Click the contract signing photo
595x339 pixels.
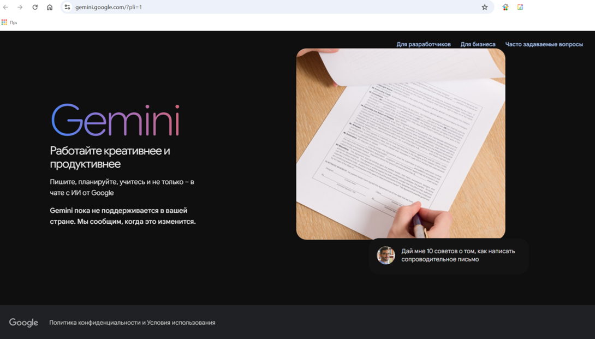point(401,144)
